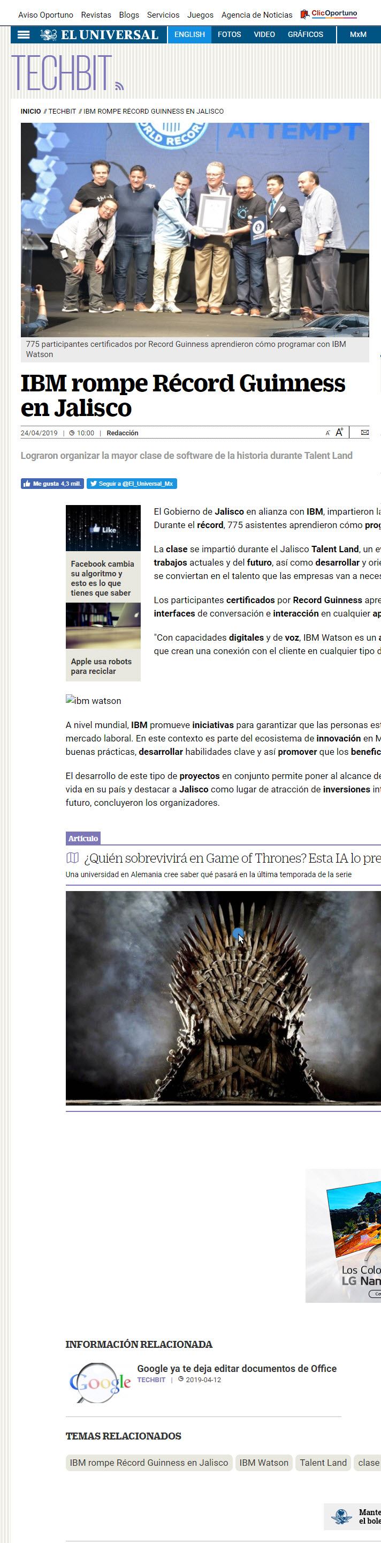Open the MxM section
This screenshot has height=1543, width=381.
coord(359,35)
